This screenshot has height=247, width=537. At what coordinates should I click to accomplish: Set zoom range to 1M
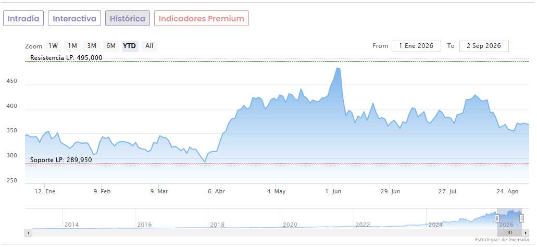pos(72,46)
